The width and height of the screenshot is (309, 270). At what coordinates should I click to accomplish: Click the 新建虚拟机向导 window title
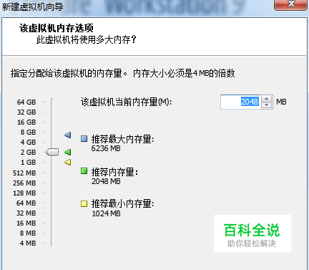tap(32, 6)
